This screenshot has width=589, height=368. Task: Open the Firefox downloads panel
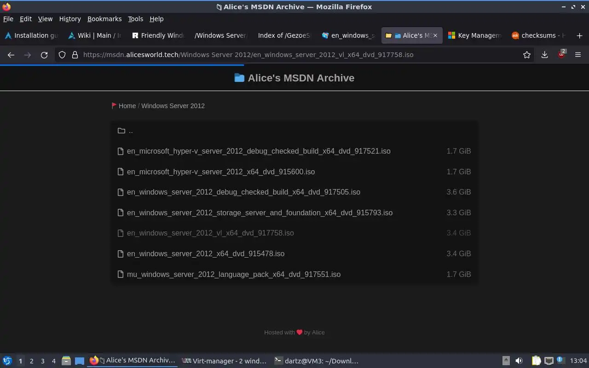[x=544, y=55]
